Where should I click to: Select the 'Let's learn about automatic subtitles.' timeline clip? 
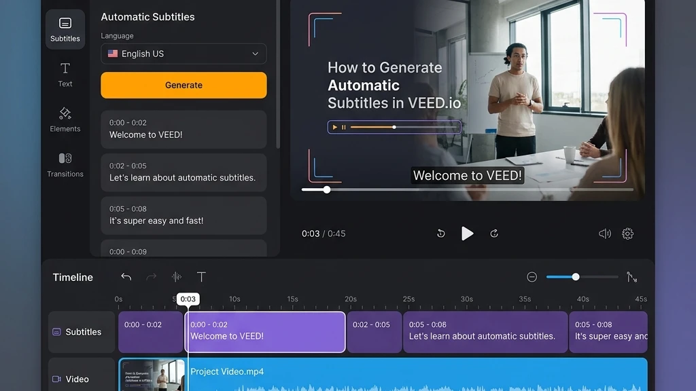click(485, 332)
